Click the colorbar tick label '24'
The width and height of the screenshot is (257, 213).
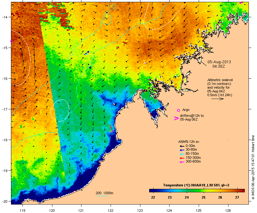coord(187,197)
